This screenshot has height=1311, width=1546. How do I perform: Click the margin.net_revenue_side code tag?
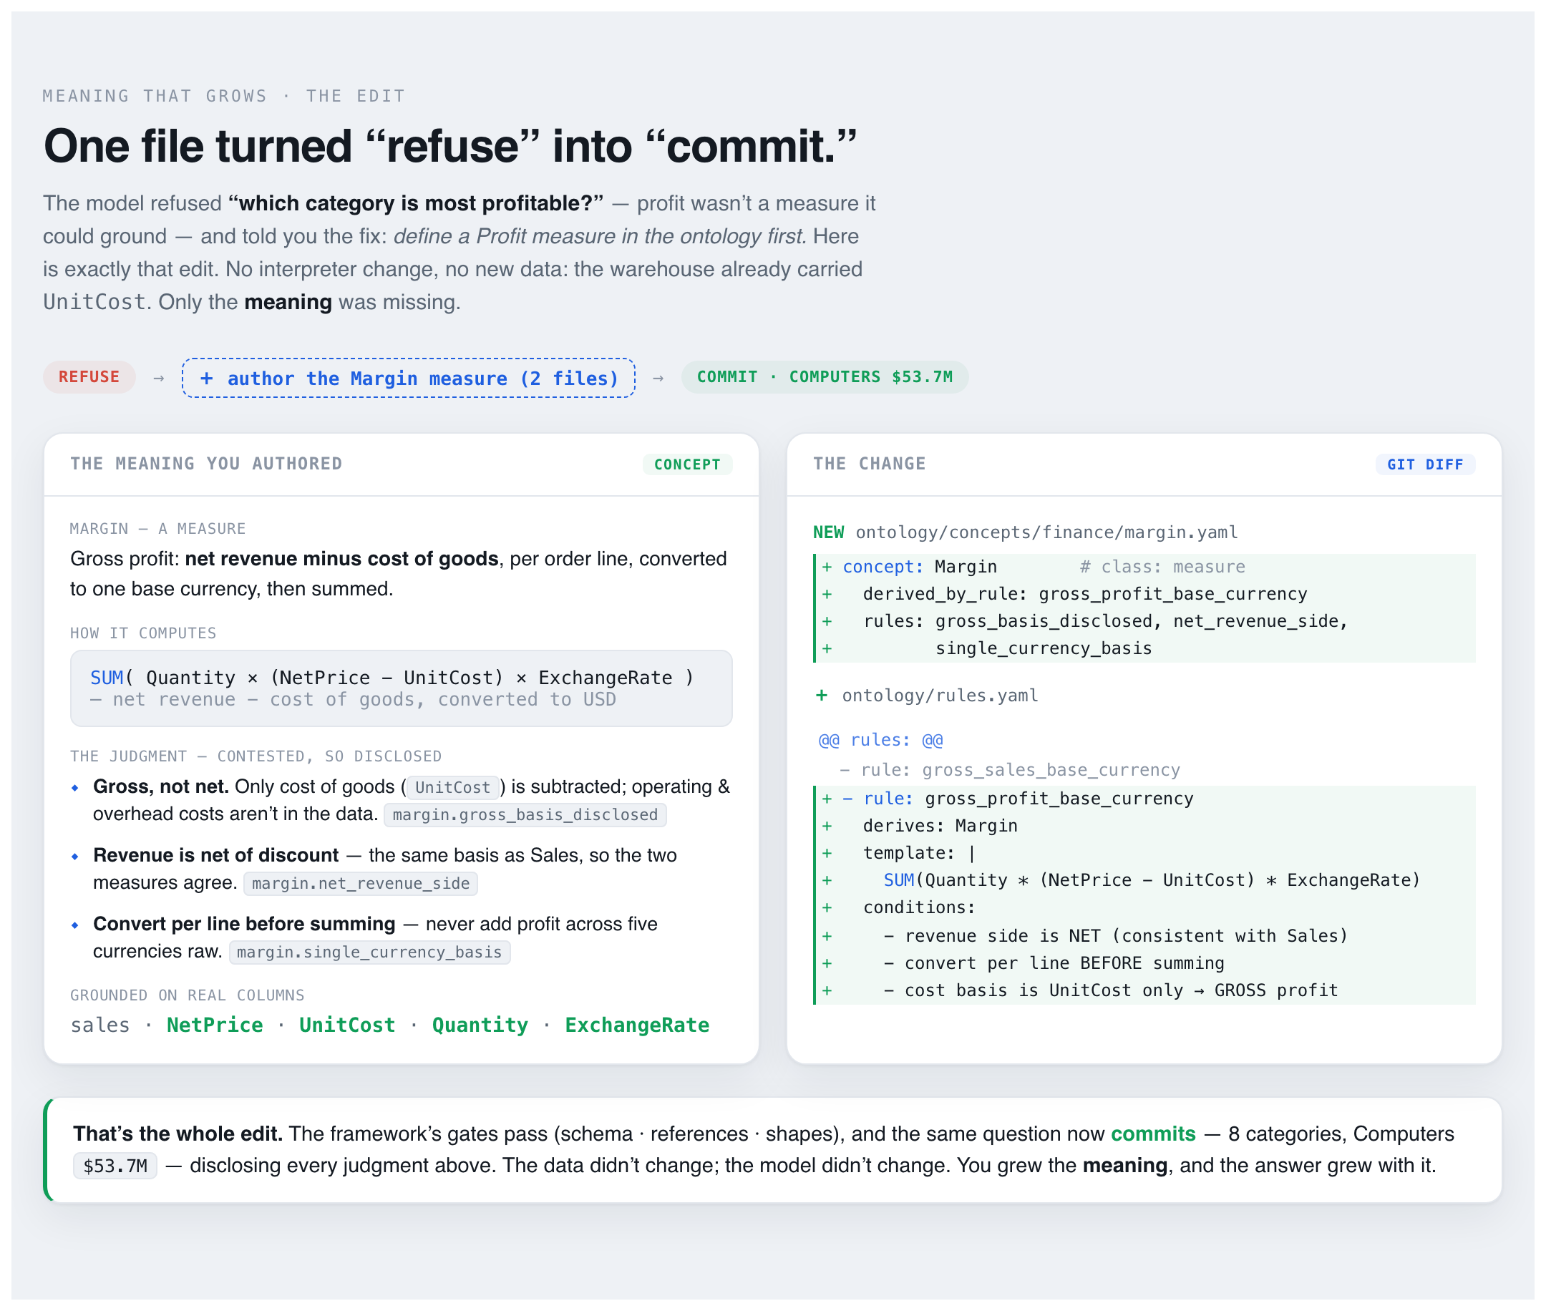(x=361, y=883)
